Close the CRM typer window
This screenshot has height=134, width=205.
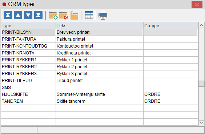(x=197, y=5)
